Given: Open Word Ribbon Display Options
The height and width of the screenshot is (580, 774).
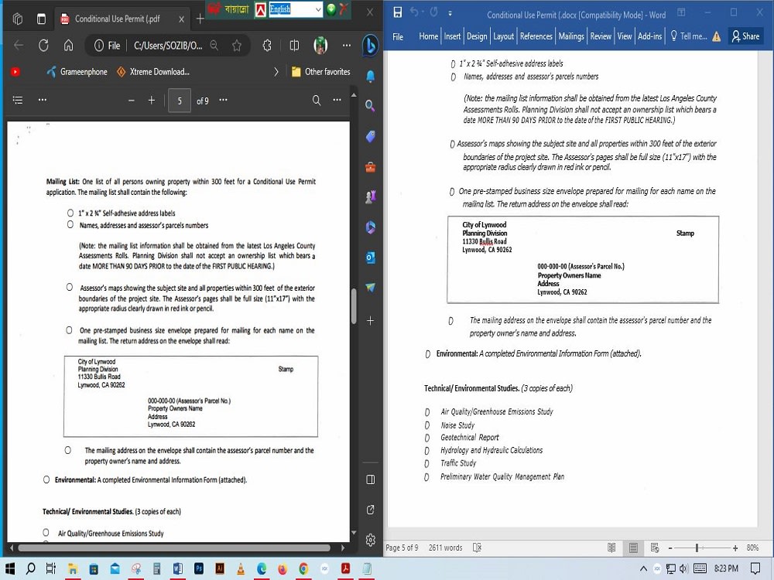Looking at the screenshot, I should click(x=681, y=12).
